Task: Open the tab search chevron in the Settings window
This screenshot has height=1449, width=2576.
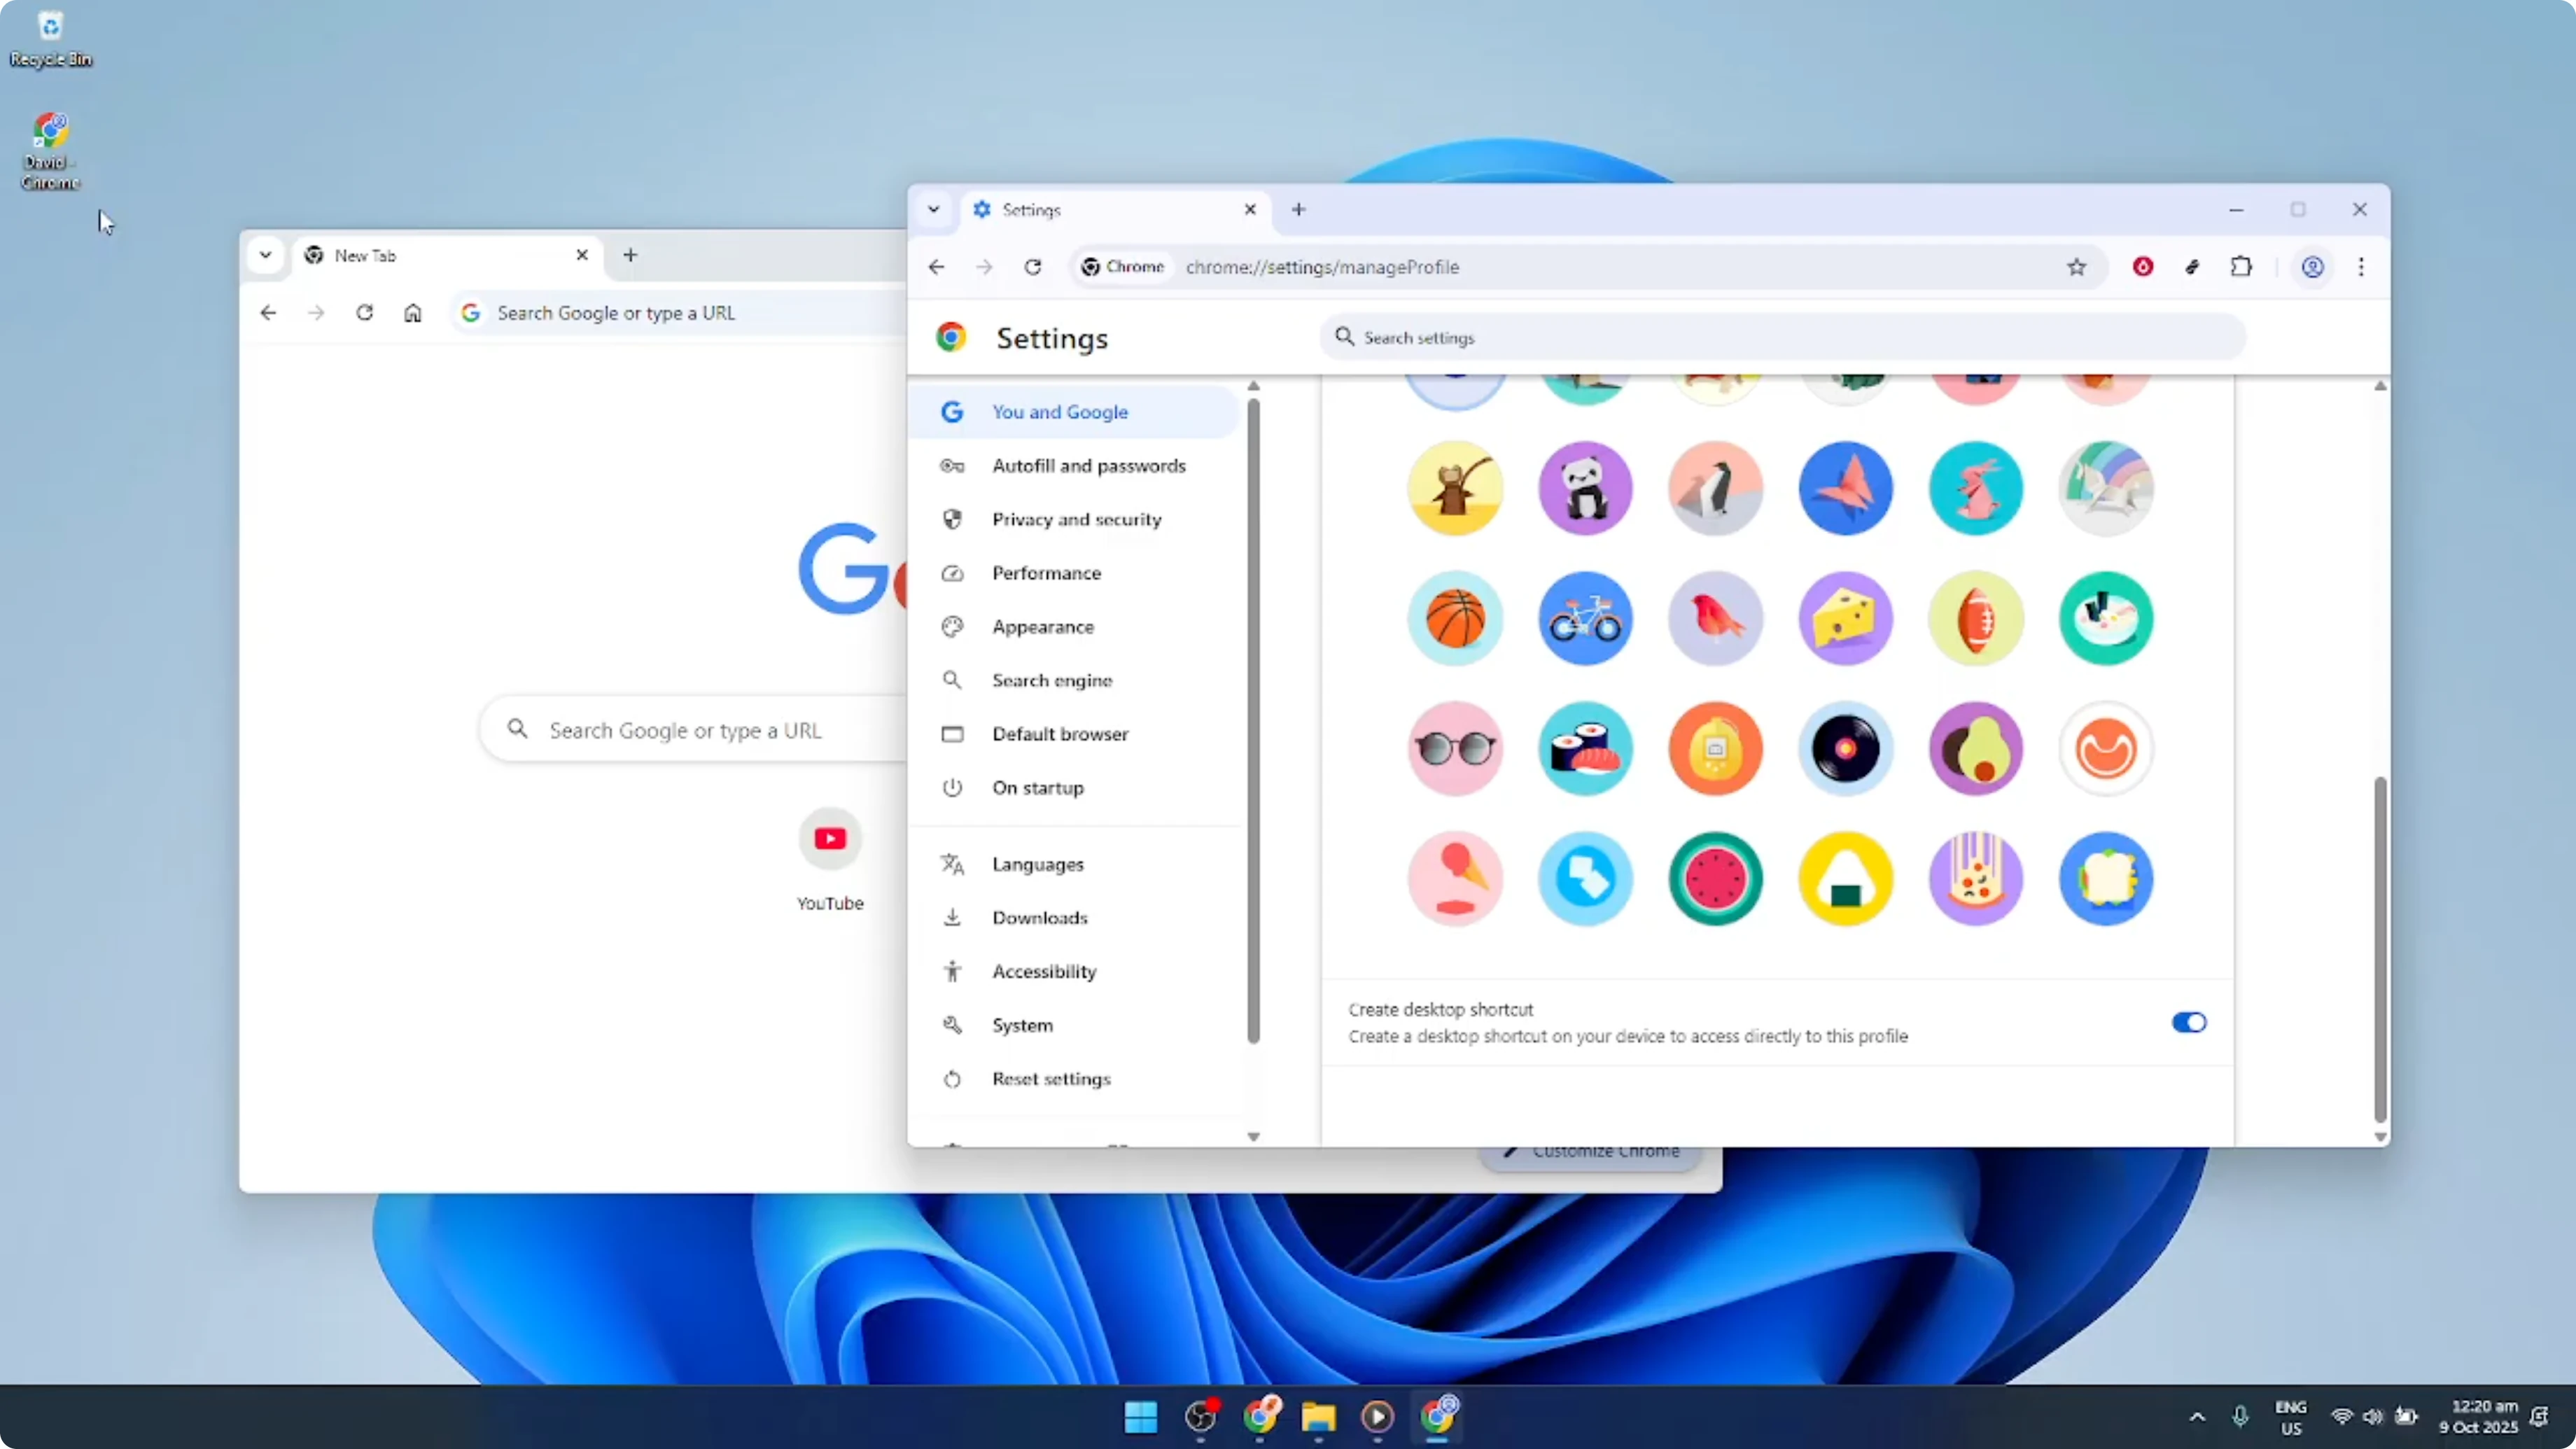Action: pos(934,209)
